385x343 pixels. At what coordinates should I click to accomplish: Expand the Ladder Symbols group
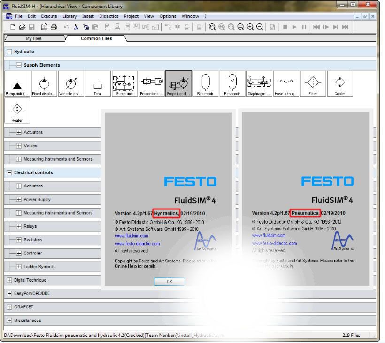coord(19,267)
